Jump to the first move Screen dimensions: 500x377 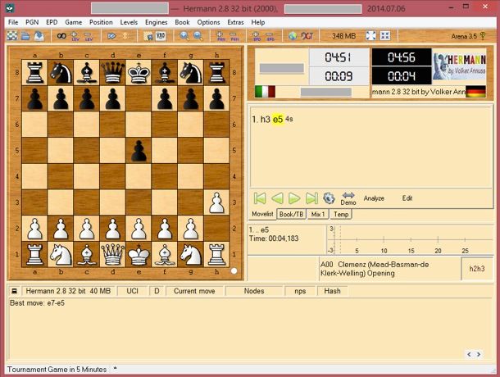[260, 198]
